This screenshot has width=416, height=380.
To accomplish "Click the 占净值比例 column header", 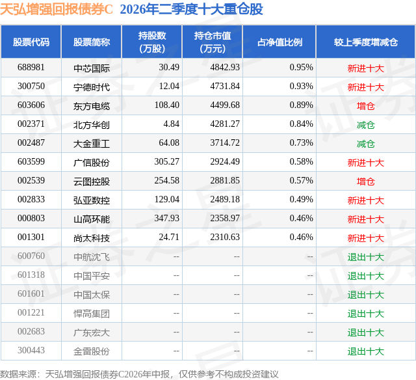I will tap(279, 42).
